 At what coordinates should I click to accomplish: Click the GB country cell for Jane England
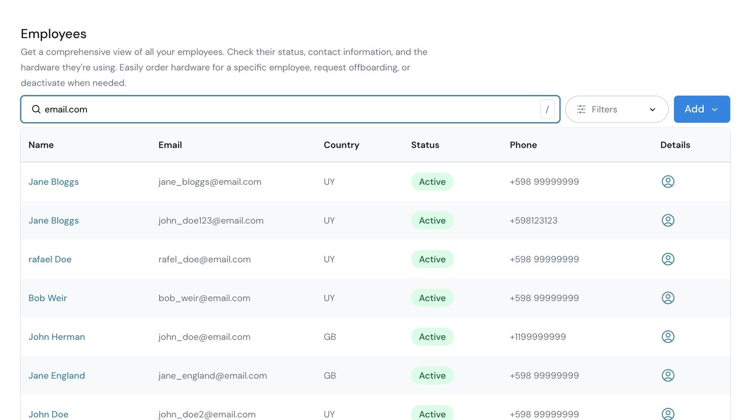pyautogui.click(x=330, y=376)
